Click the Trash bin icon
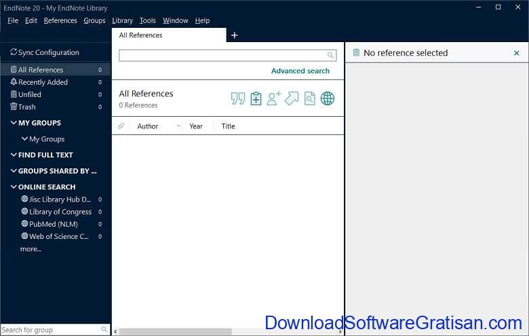529x336 pixels. point(14,107)
